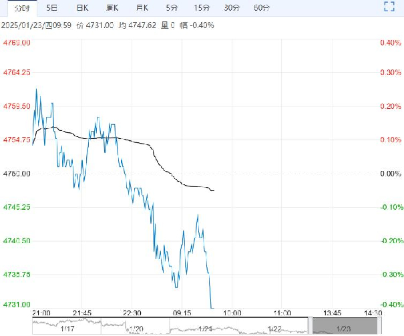This screenshot has height=336, width=404.
Task: Click the blue price line near its peak
Action: (x=36, y=90)
